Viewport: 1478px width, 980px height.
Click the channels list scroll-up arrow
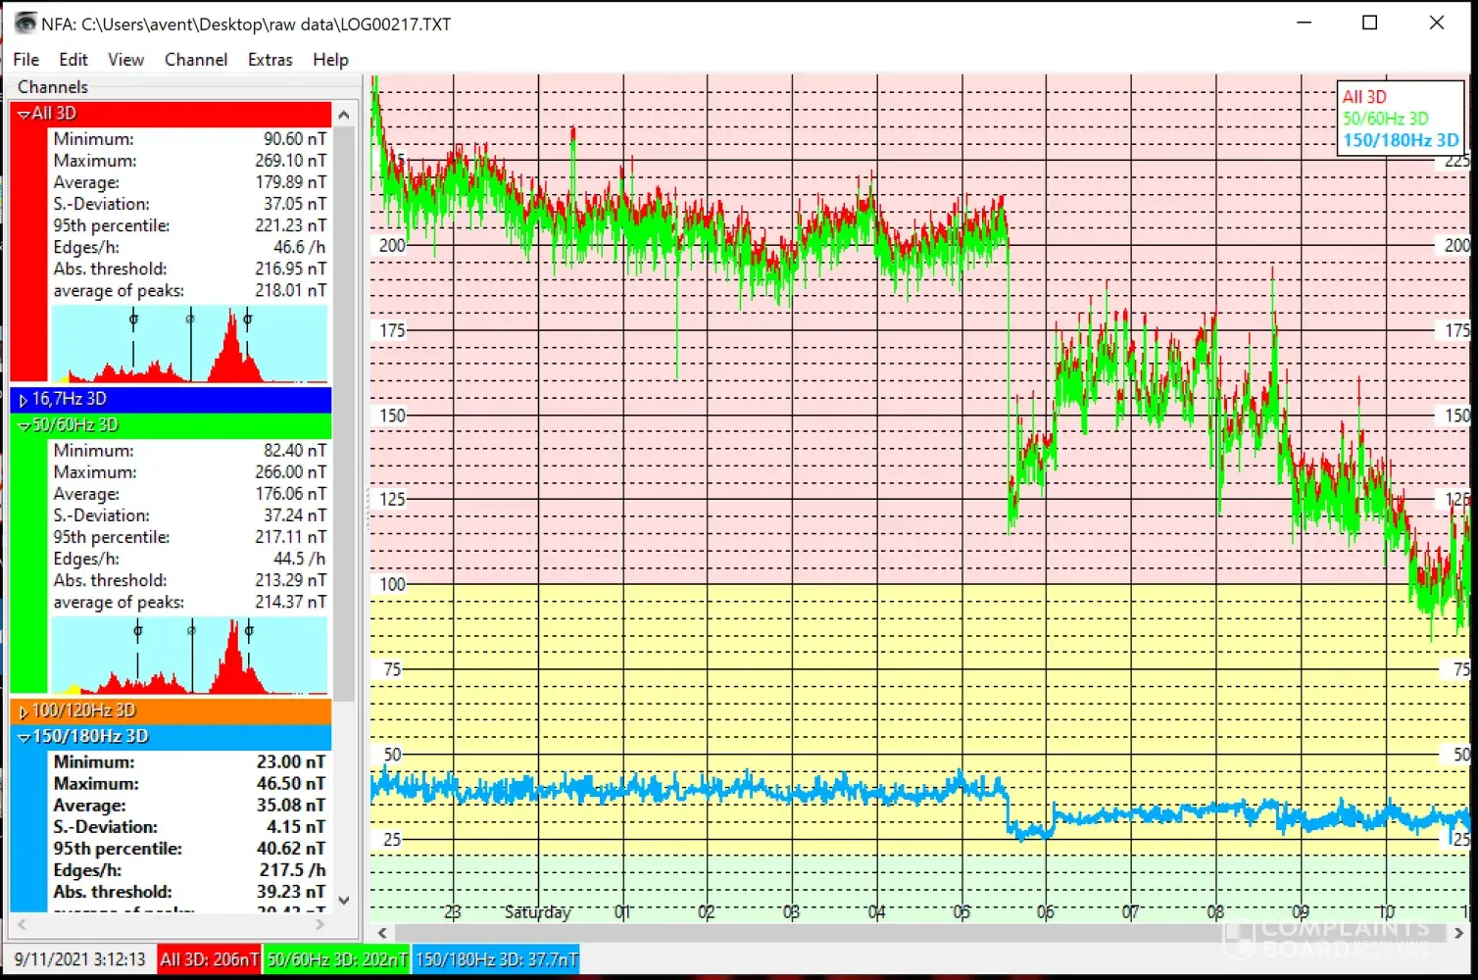[344, 116]
